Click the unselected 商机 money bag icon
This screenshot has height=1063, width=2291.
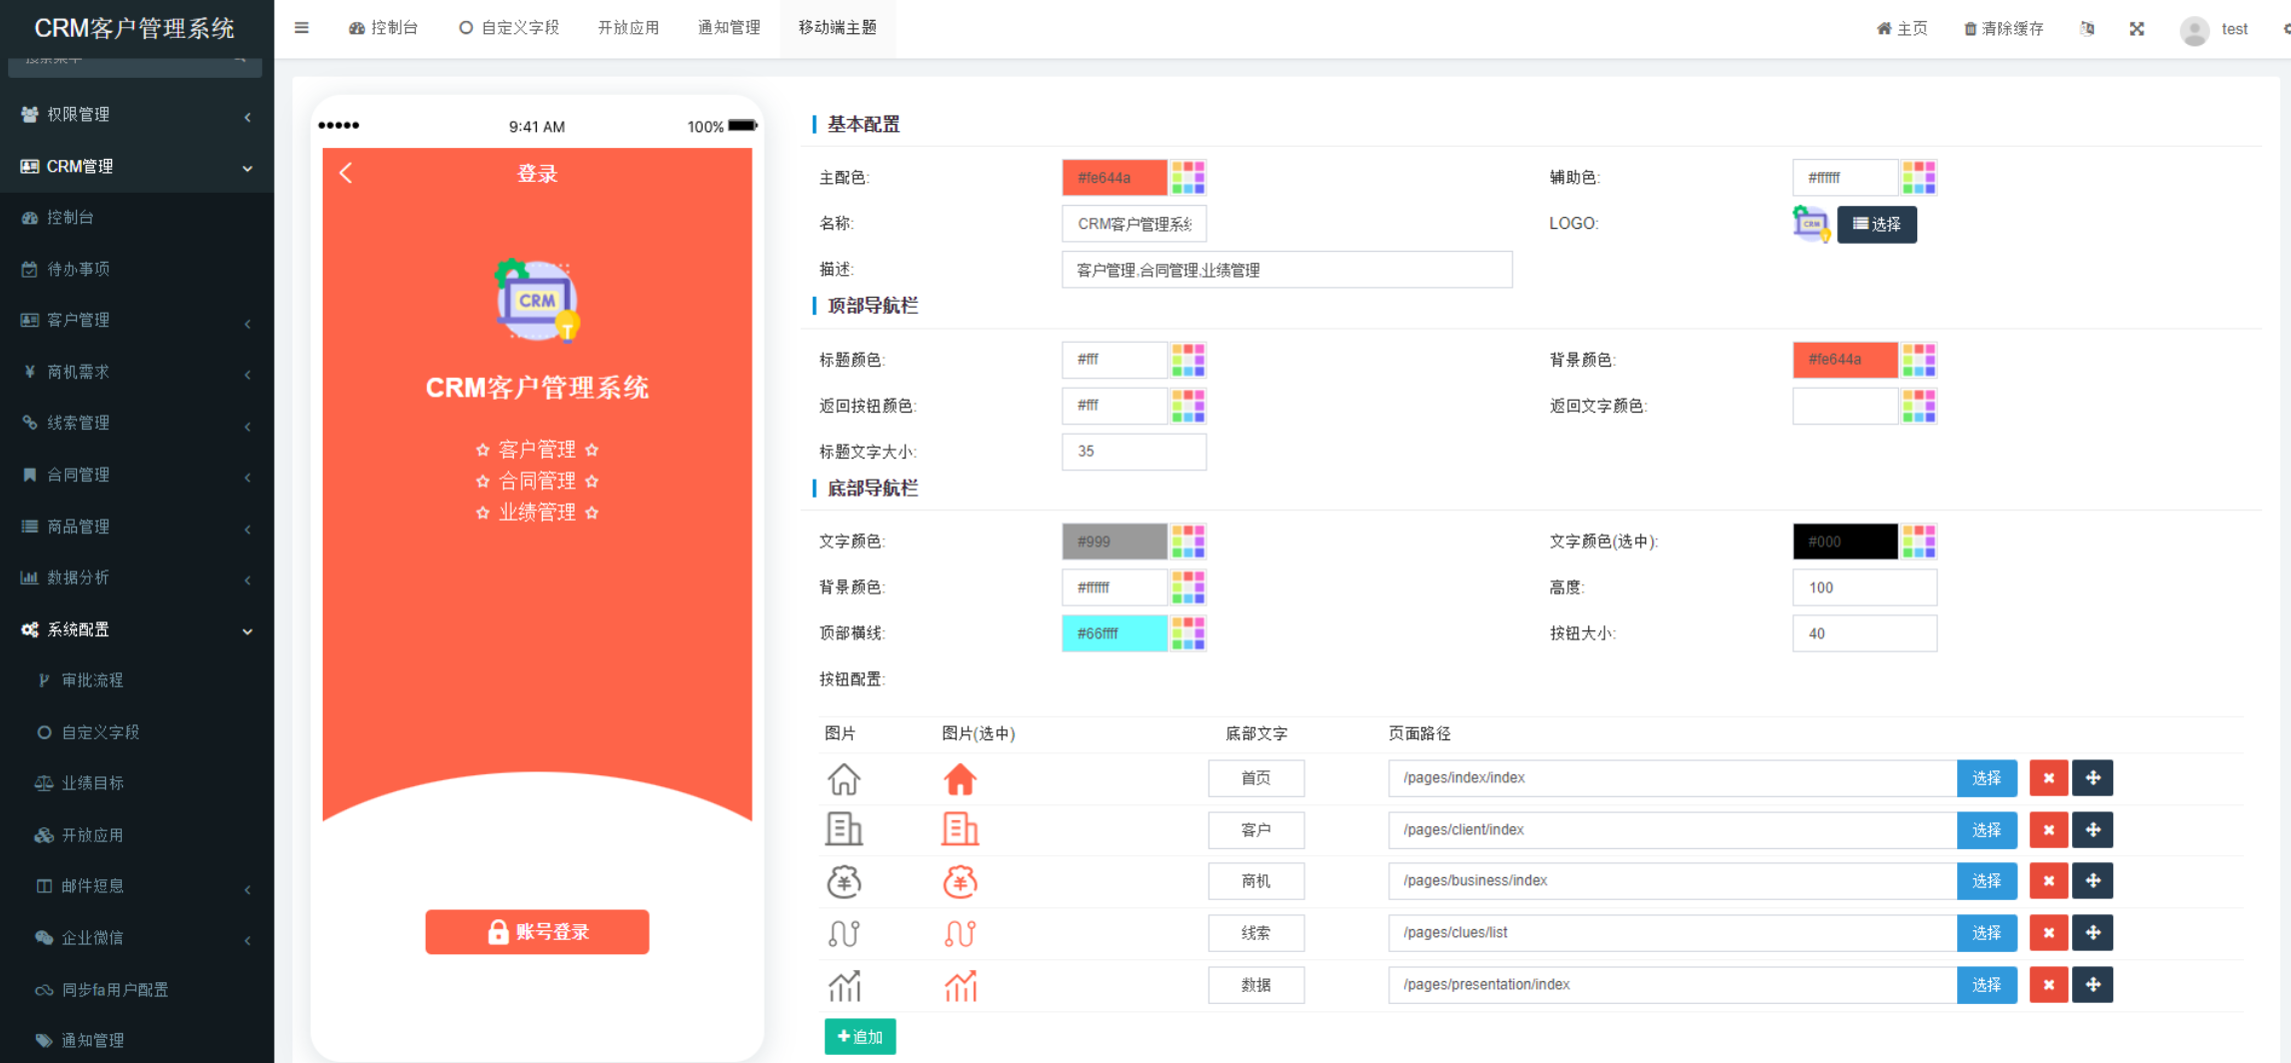(x=844, y=881)
